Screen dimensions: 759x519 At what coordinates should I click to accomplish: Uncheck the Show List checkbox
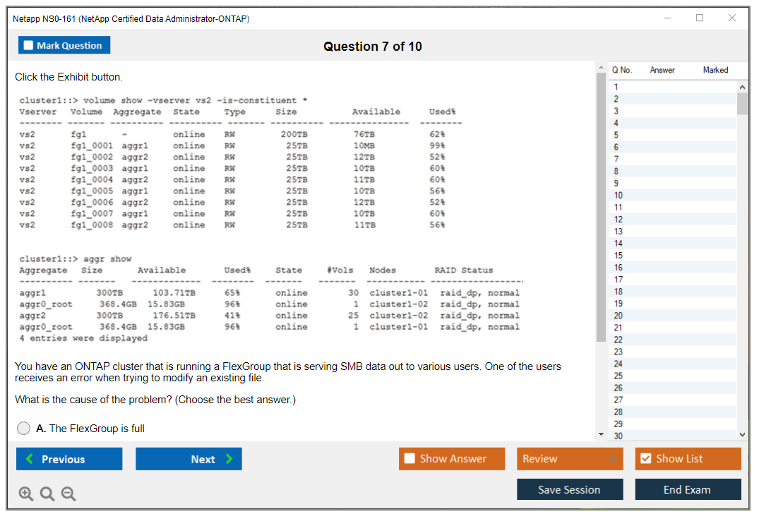pyautogui.click(x=645, y=459)
